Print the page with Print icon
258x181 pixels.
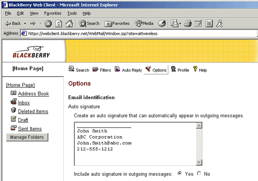click(x=188, y=24)
